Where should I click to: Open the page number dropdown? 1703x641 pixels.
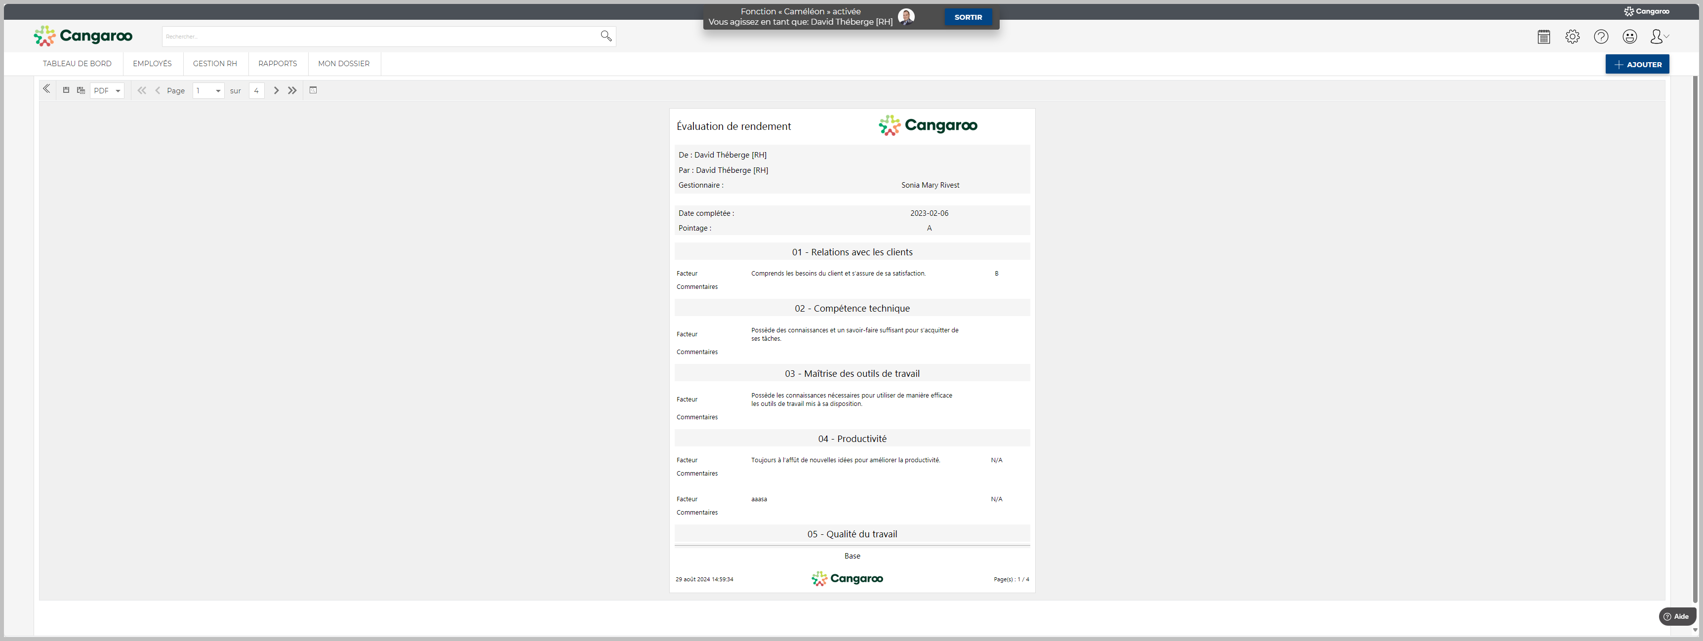coord(208,91)
